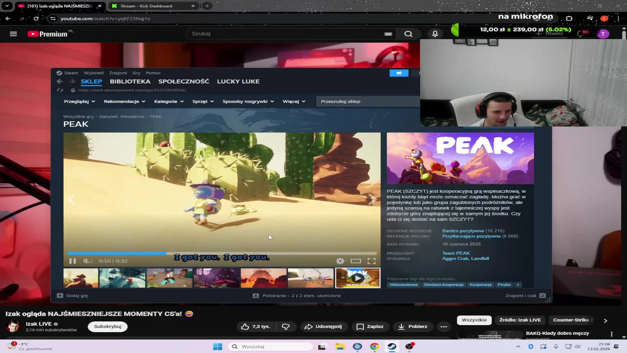The width and height of the screenshot is (627, 353).
Task: Reload the page in the browser
Action: click(x=36, y=18)
